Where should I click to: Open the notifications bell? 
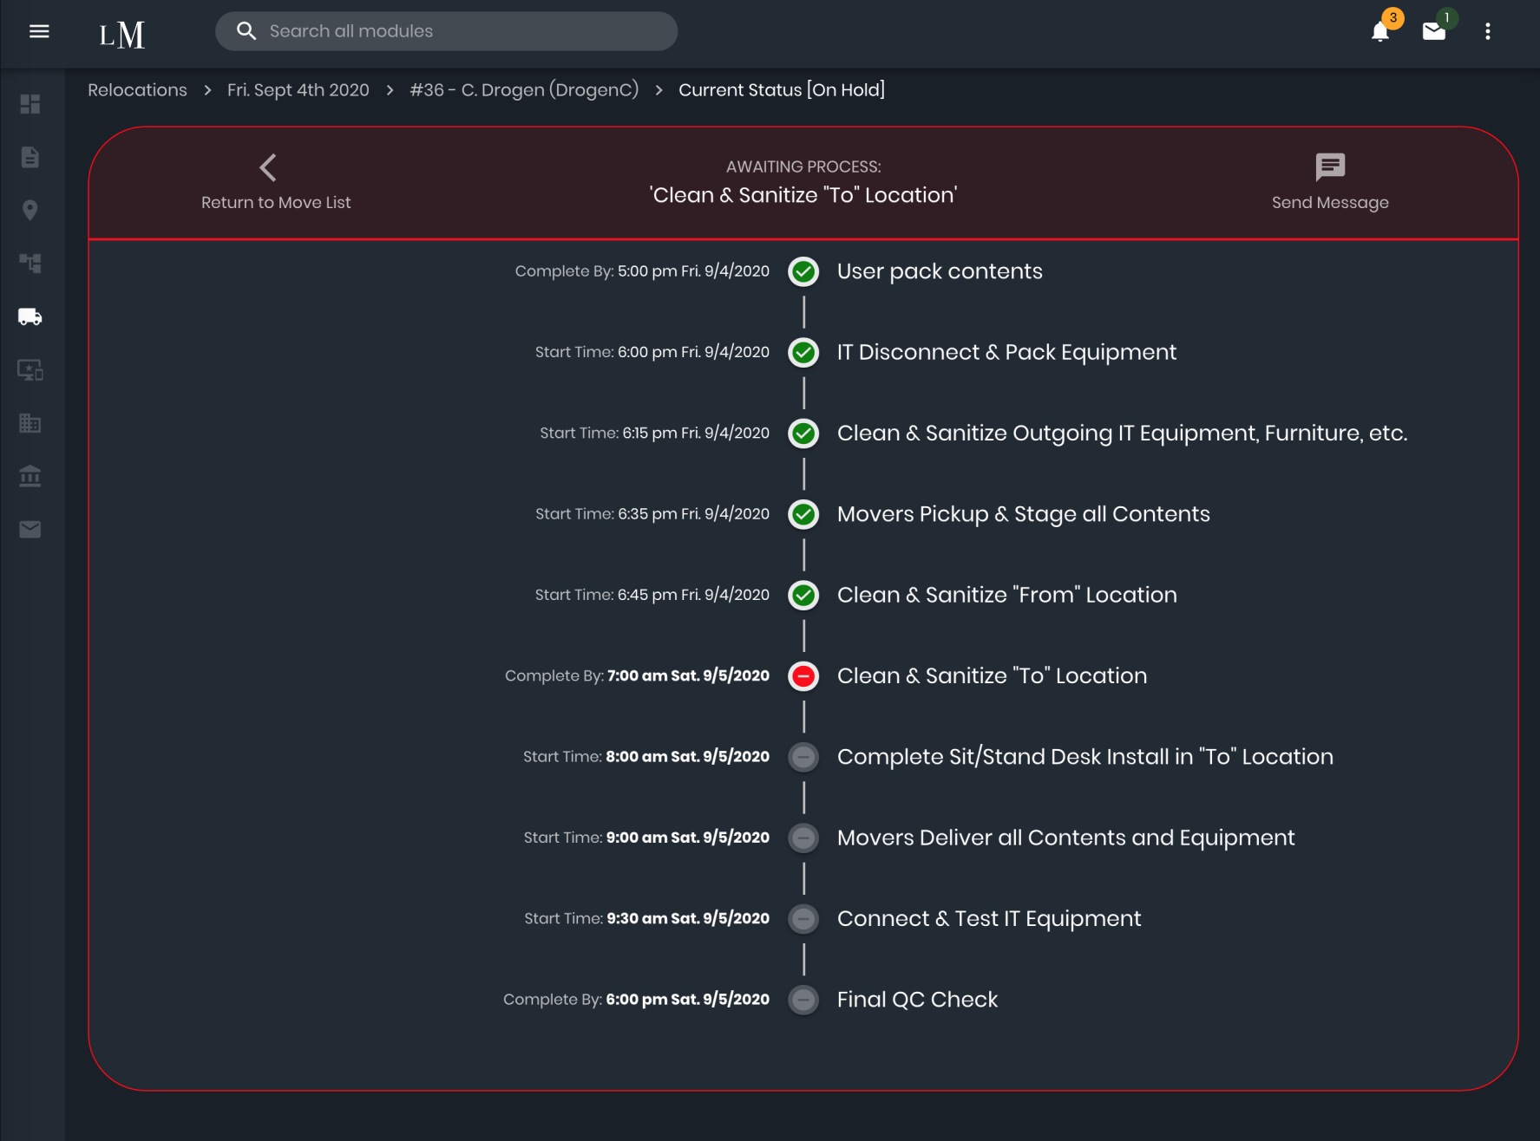point(1380,32)
